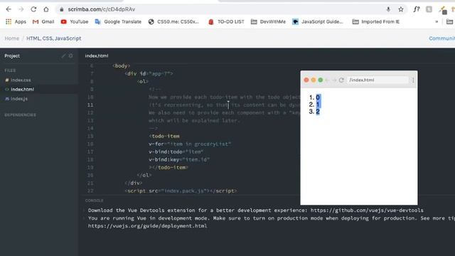Viewport: 455px width, 256px height.
Task: Open the browser home page icon
Action: pos(45,9)
